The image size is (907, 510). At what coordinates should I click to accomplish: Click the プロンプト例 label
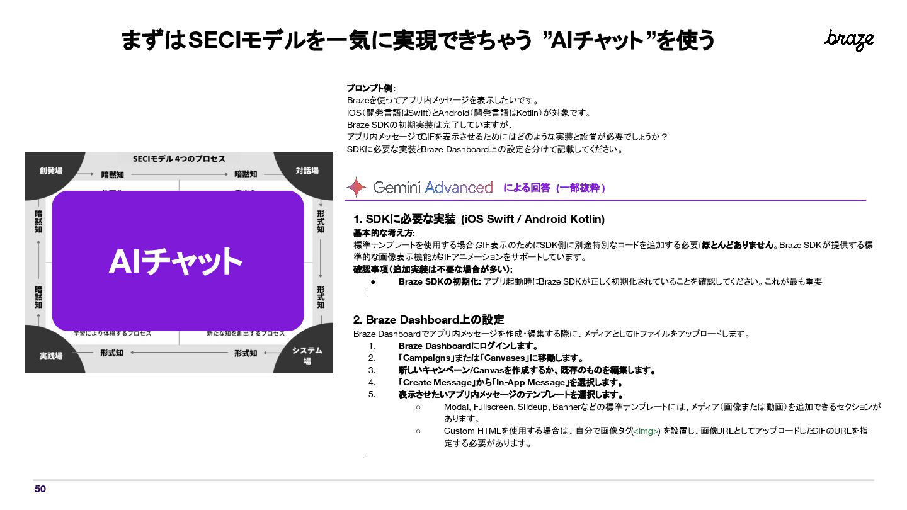[x=372, y=88]
